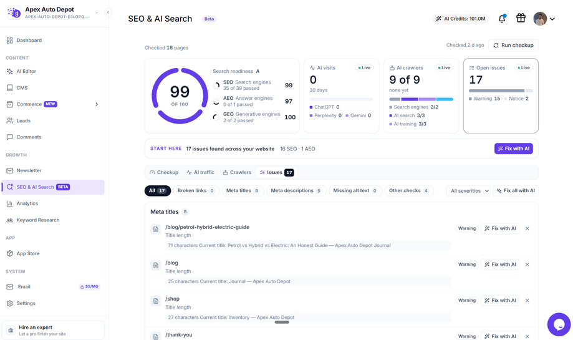This screenshot has height=340, width=573.
Task: Dismiss the /blog/petrol-hybrid-electric-guide issue
Action: 527,228
